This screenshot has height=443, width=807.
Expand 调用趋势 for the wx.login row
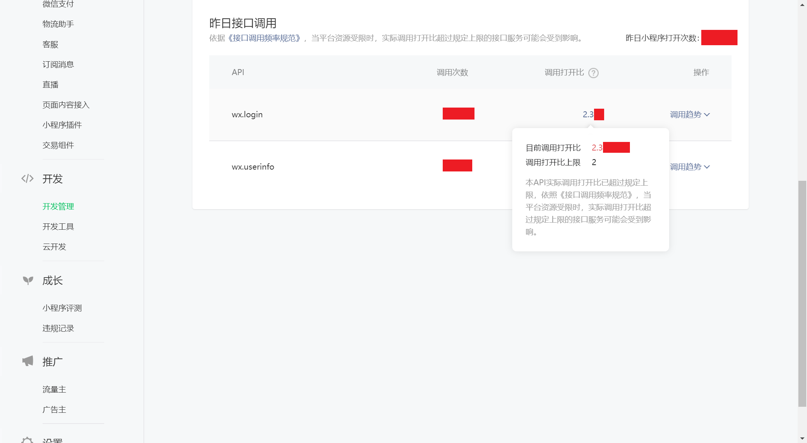689,114
